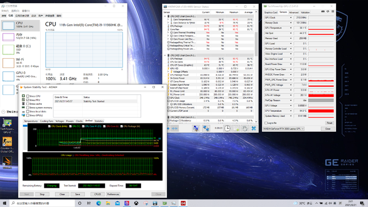Switch to the Cooling Fans tab in AIDA64
The height and width of the screenshot is (207, 368).
(47, 121)
